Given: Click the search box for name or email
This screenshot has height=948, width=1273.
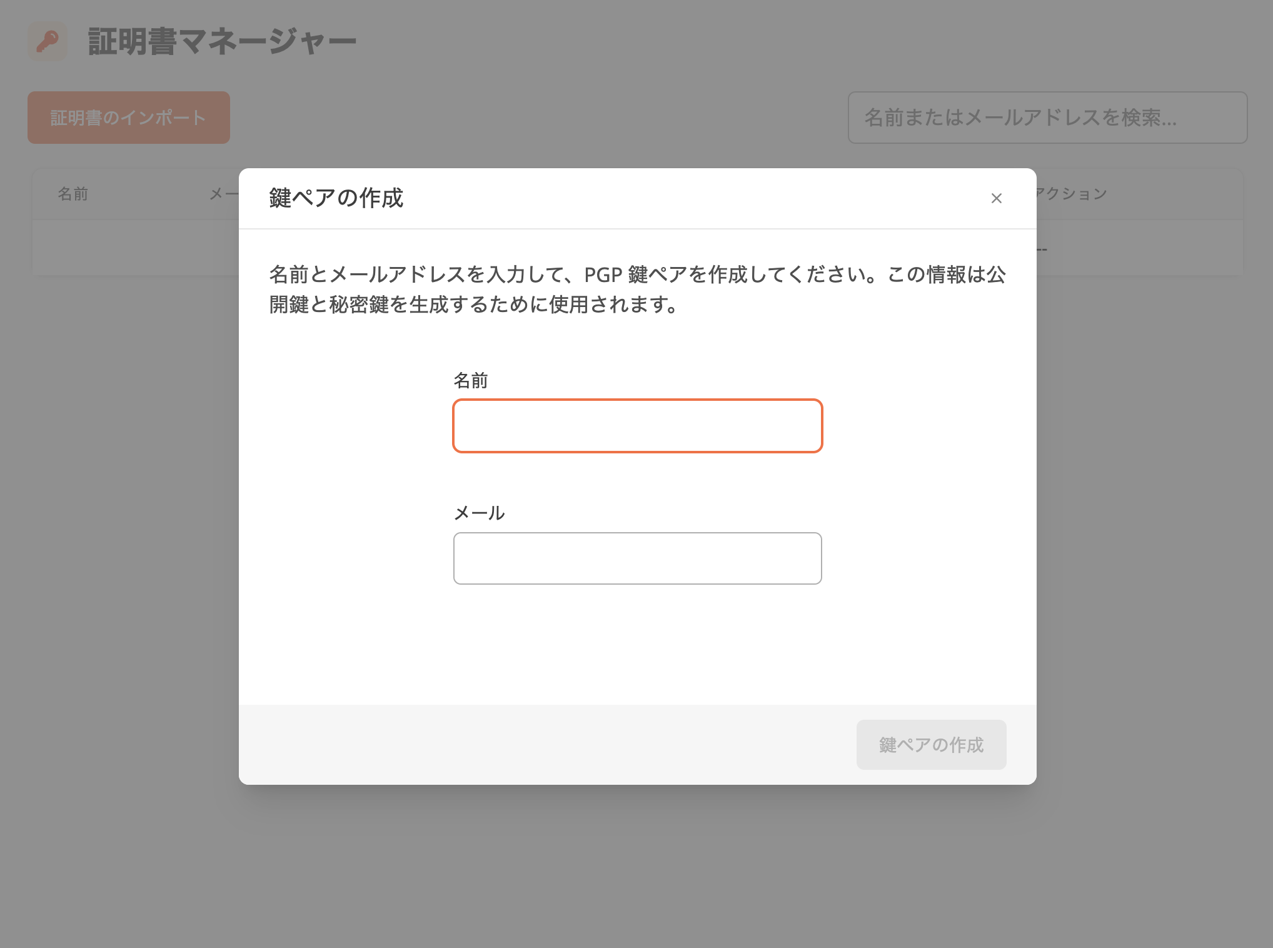Looking at the screenshot, I should (x=1047, y=118).
